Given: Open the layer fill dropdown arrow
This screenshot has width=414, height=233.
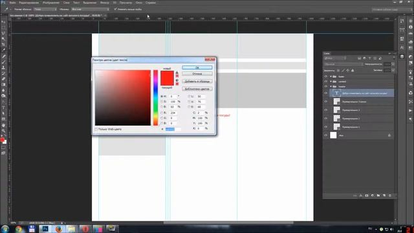Looking at the screenshot, I should [393, 71].
